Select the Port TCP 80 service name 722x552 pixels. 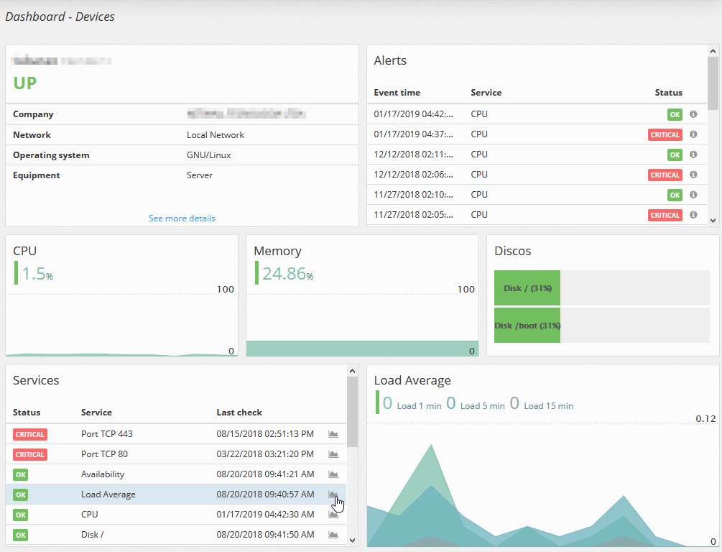[x=104, y=454]
